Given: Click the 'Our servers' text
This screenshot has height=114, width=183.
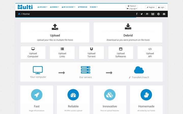Looking at the screenshot, I should [x=86, y=77].
